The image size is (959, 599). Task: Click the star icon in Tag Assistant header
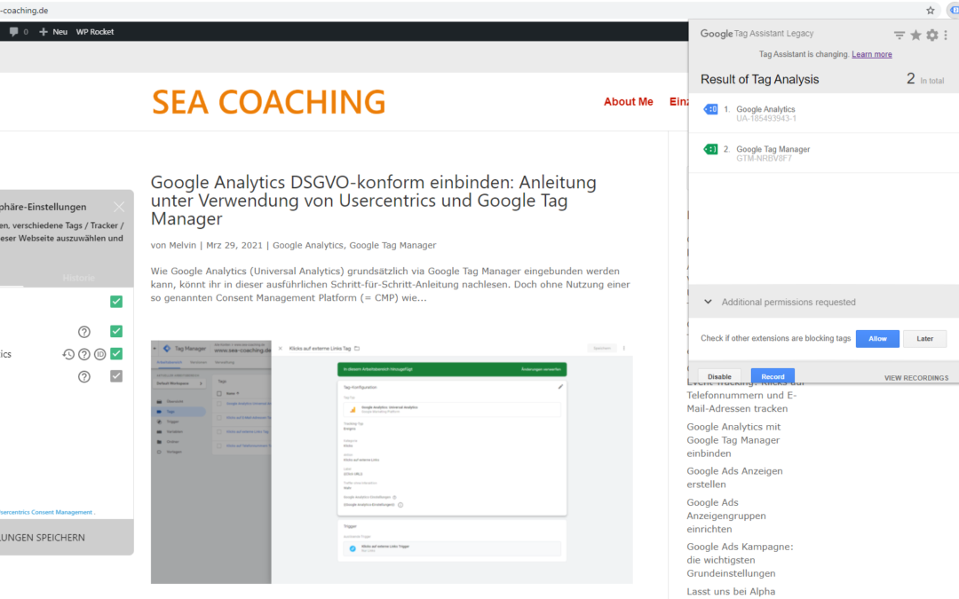click(915, 35)
